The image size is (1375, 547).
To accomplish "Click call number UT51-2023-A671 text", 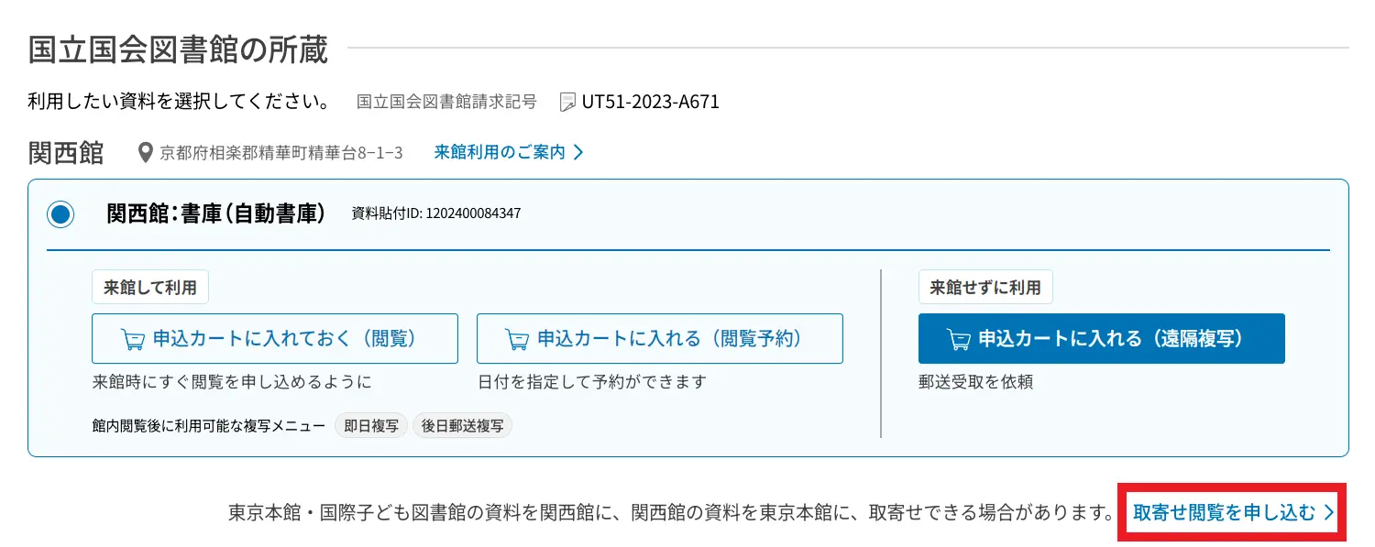I will tap(651, 102).
